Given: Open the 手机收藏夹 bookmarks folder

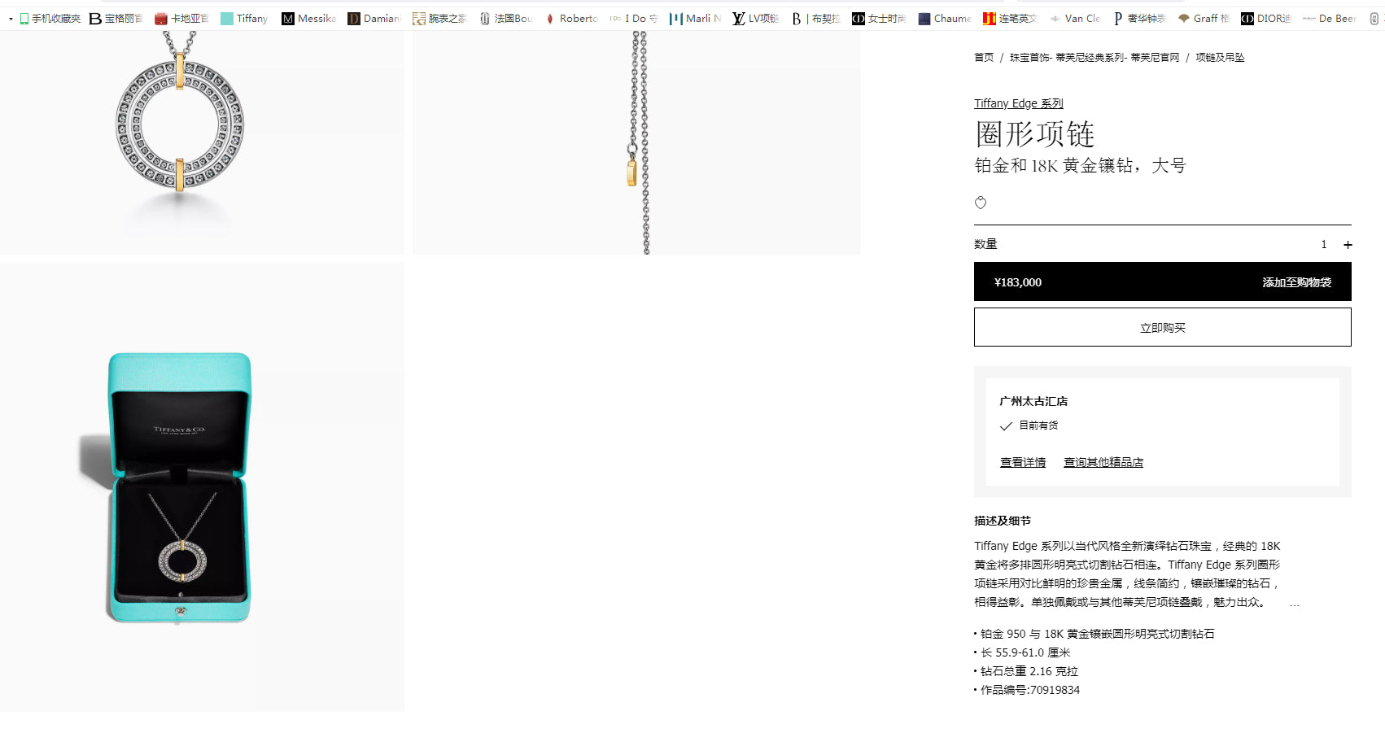Looking at the screenshot, I should (x=50, y=18).
